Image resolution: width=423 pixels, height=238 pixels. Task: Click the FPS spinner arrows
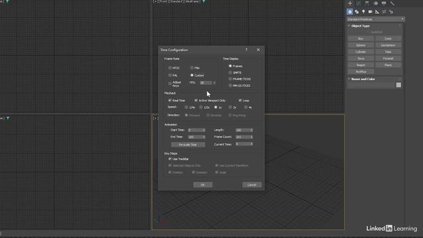(x=214, y=83)
